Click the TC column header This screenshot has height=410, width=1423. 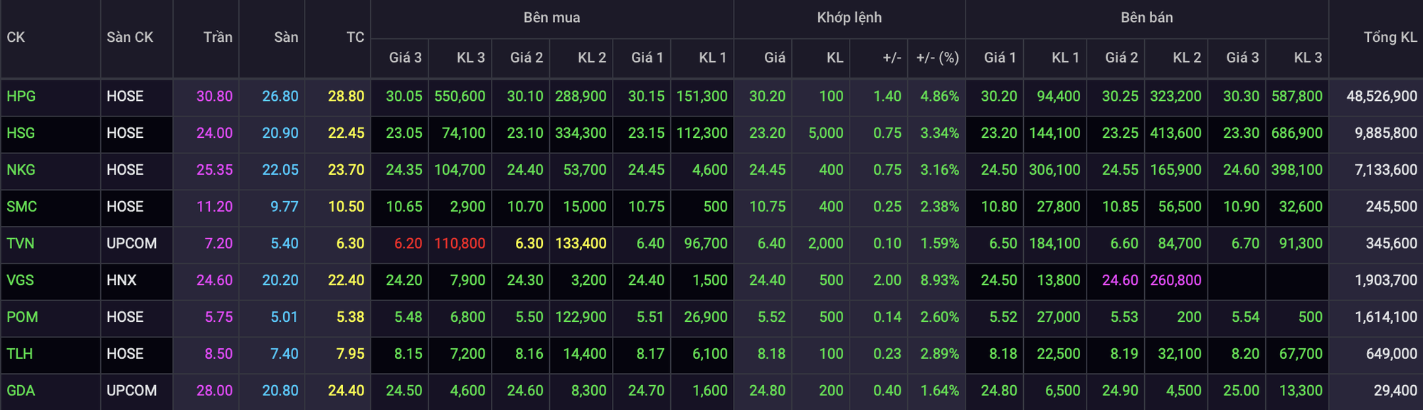(355, 37)
